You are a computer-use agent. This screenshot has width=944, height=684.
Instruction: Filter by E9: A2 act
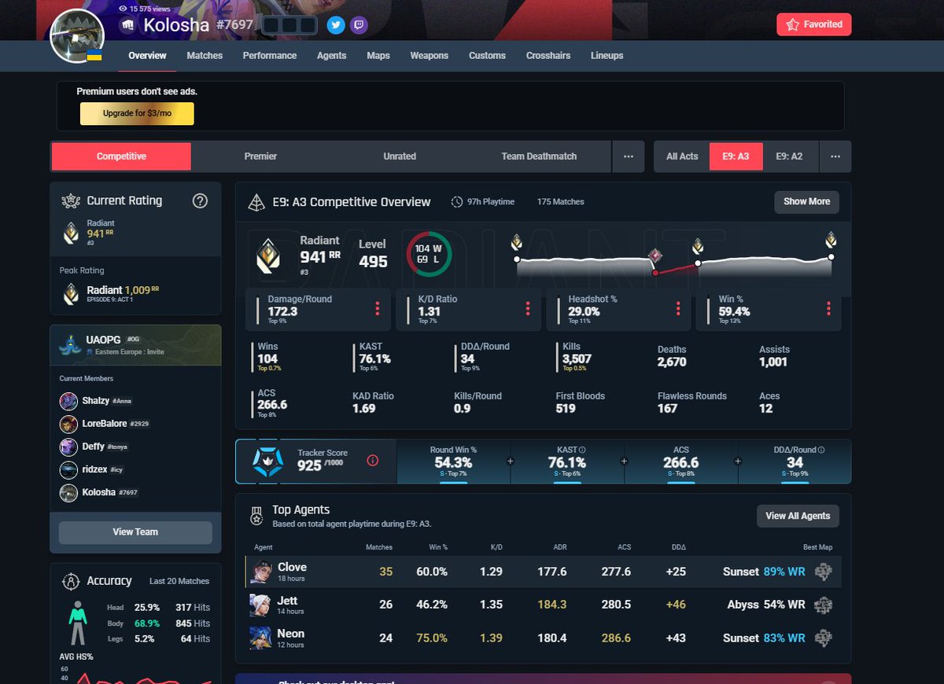point(789,156)
